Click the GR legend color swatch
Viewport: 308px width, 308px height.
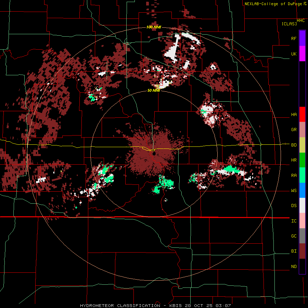302,129
